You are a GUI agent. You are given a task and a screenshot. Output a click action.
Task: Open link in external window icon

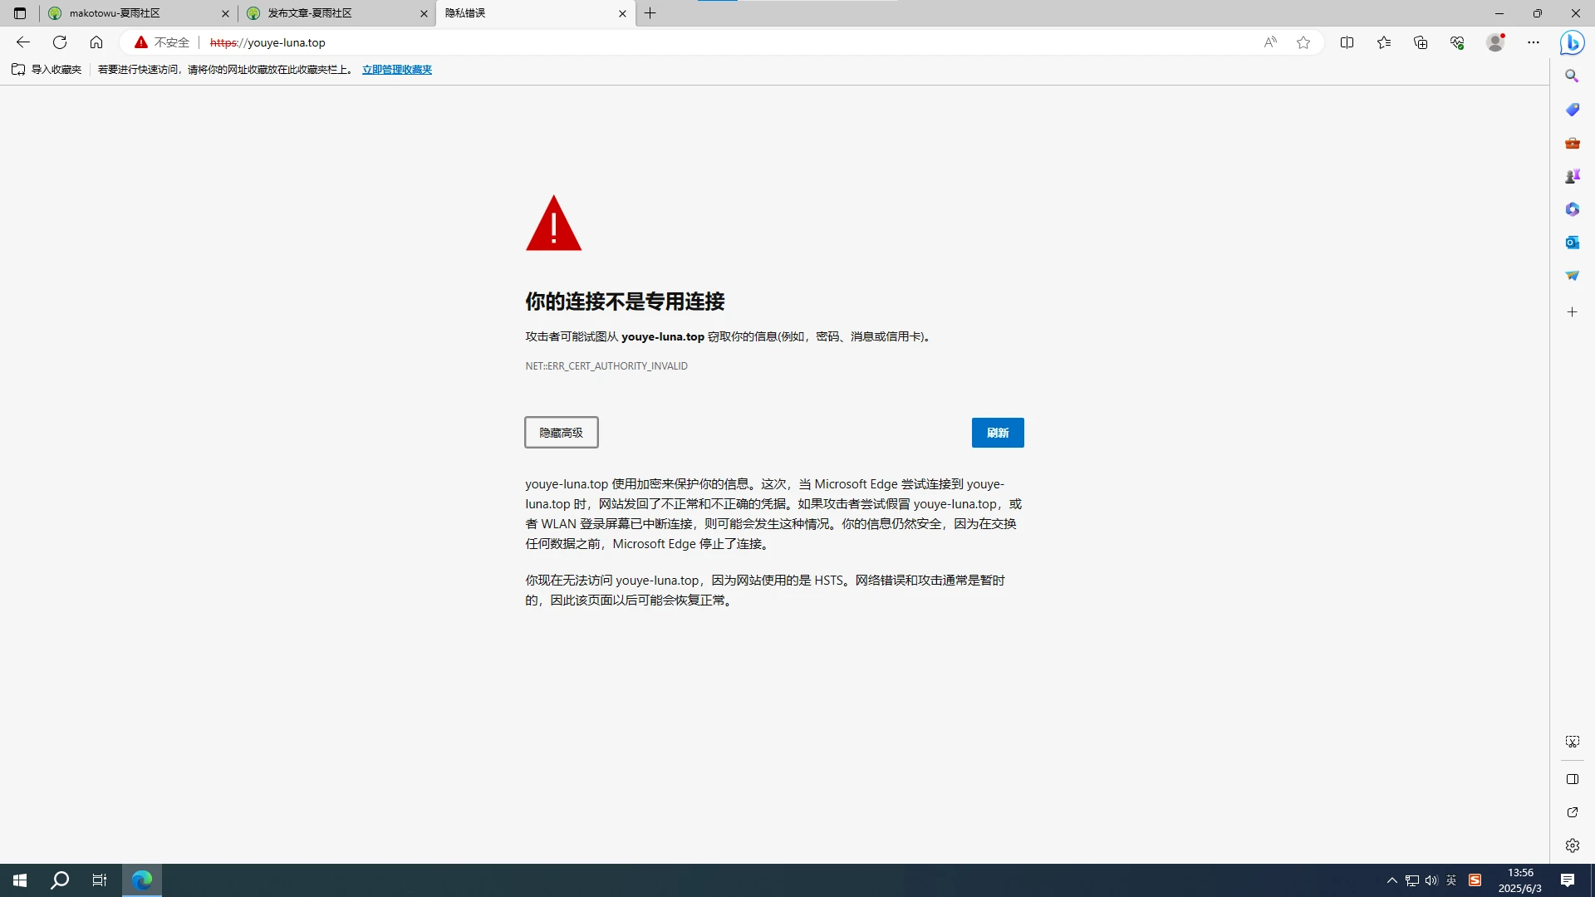pyautogui.click(x=1572, y=812)
